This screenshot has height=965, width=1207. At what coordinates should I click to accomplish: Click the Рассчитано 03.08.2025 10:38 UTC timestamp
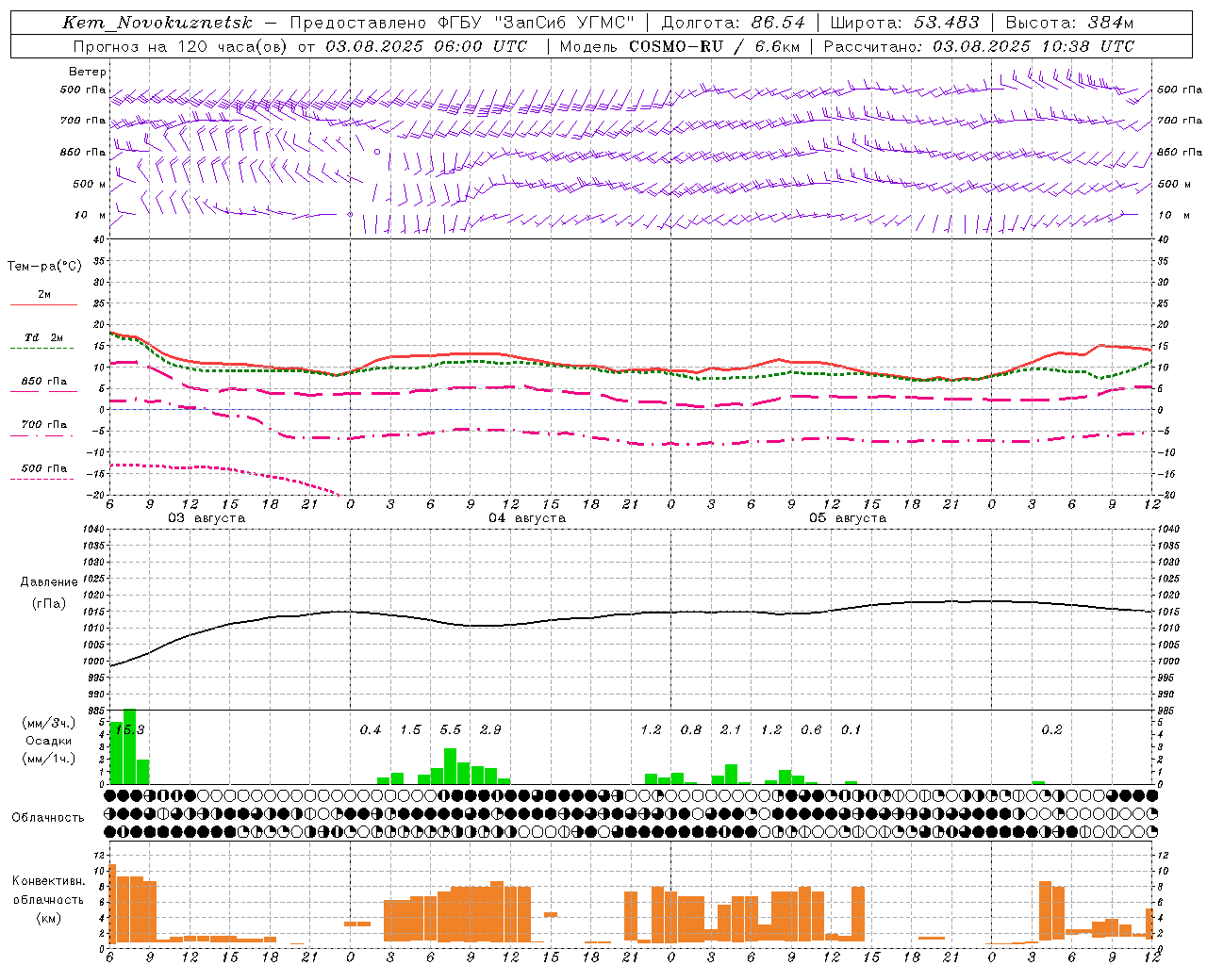coord(979,46)
